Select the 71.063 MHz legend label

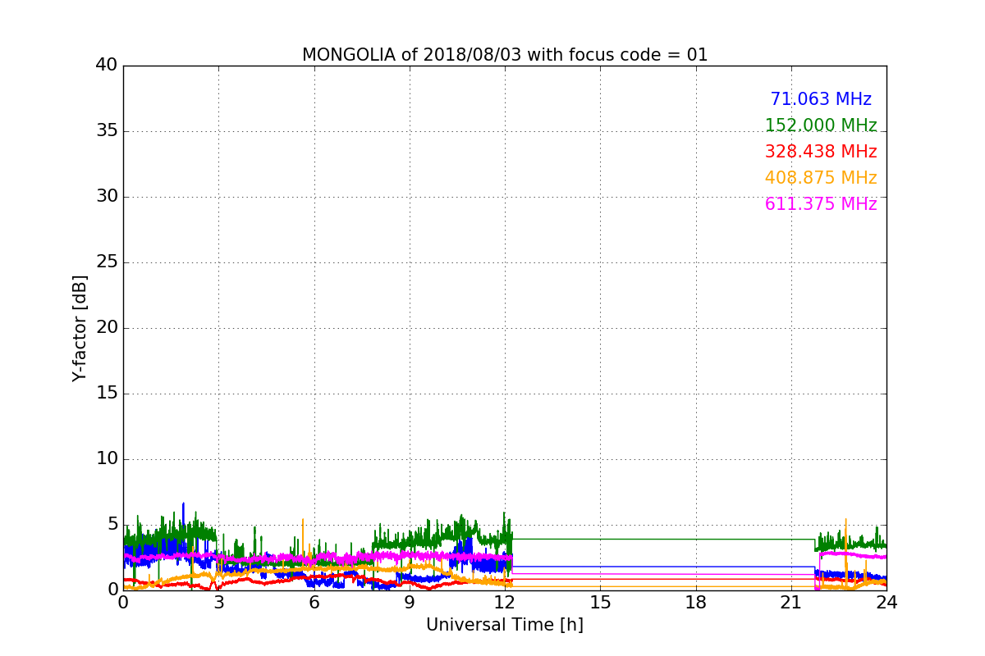821,99
